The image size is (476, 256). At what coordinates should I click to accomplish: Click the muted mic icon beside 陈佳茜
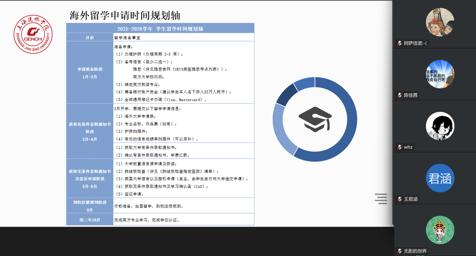point(400,95)
